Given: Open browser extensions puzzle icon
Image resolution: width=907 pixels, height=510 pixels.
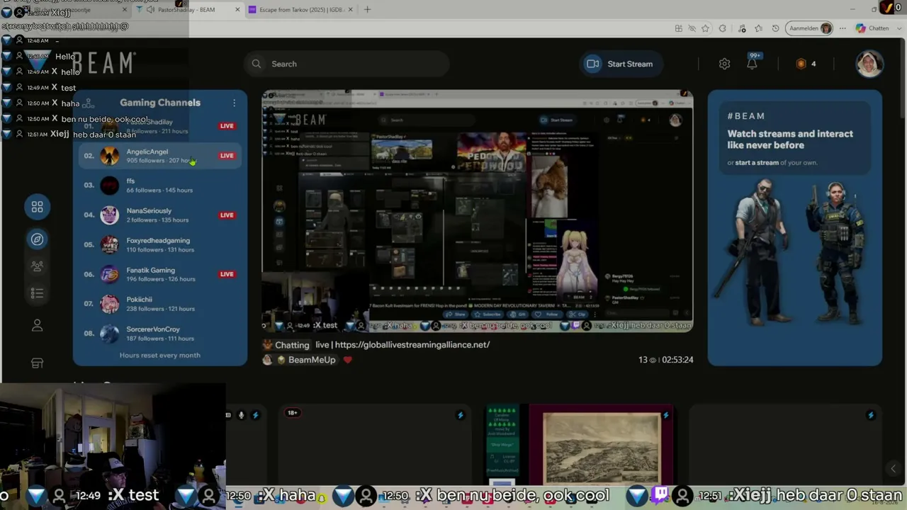Looking at the screenshot, I should click(722, 28).
